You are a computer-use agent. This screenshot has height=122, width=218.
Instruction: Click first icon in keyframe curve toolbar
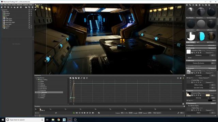tap(71, 78)
